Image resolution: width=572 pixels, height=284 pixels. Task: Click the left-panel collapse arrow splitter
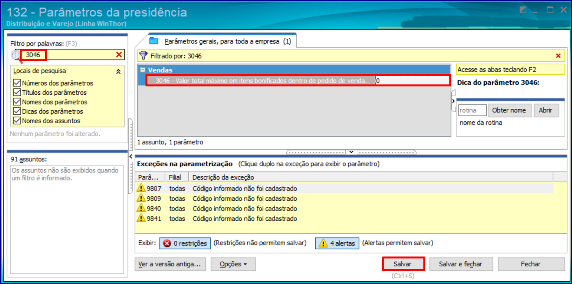point(131,157)
